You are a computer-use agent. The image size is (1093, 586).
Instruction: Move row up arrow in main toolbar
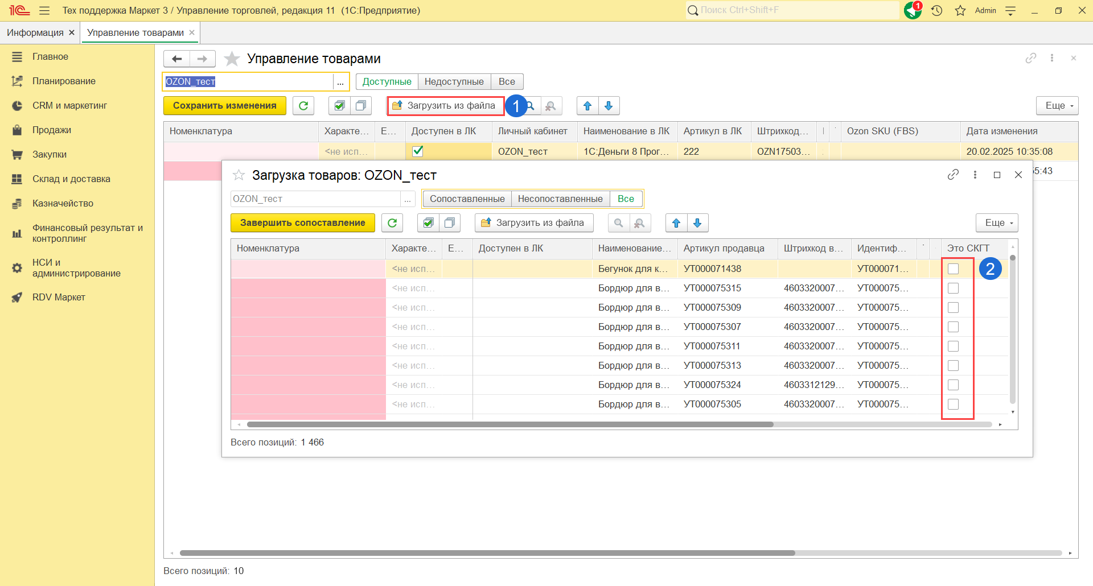coord(587,106)
